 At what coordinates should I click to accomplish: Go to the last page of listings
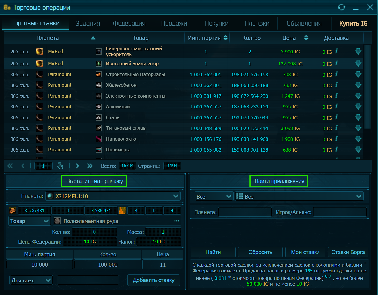pyautogui.click(x=90, y=166)
